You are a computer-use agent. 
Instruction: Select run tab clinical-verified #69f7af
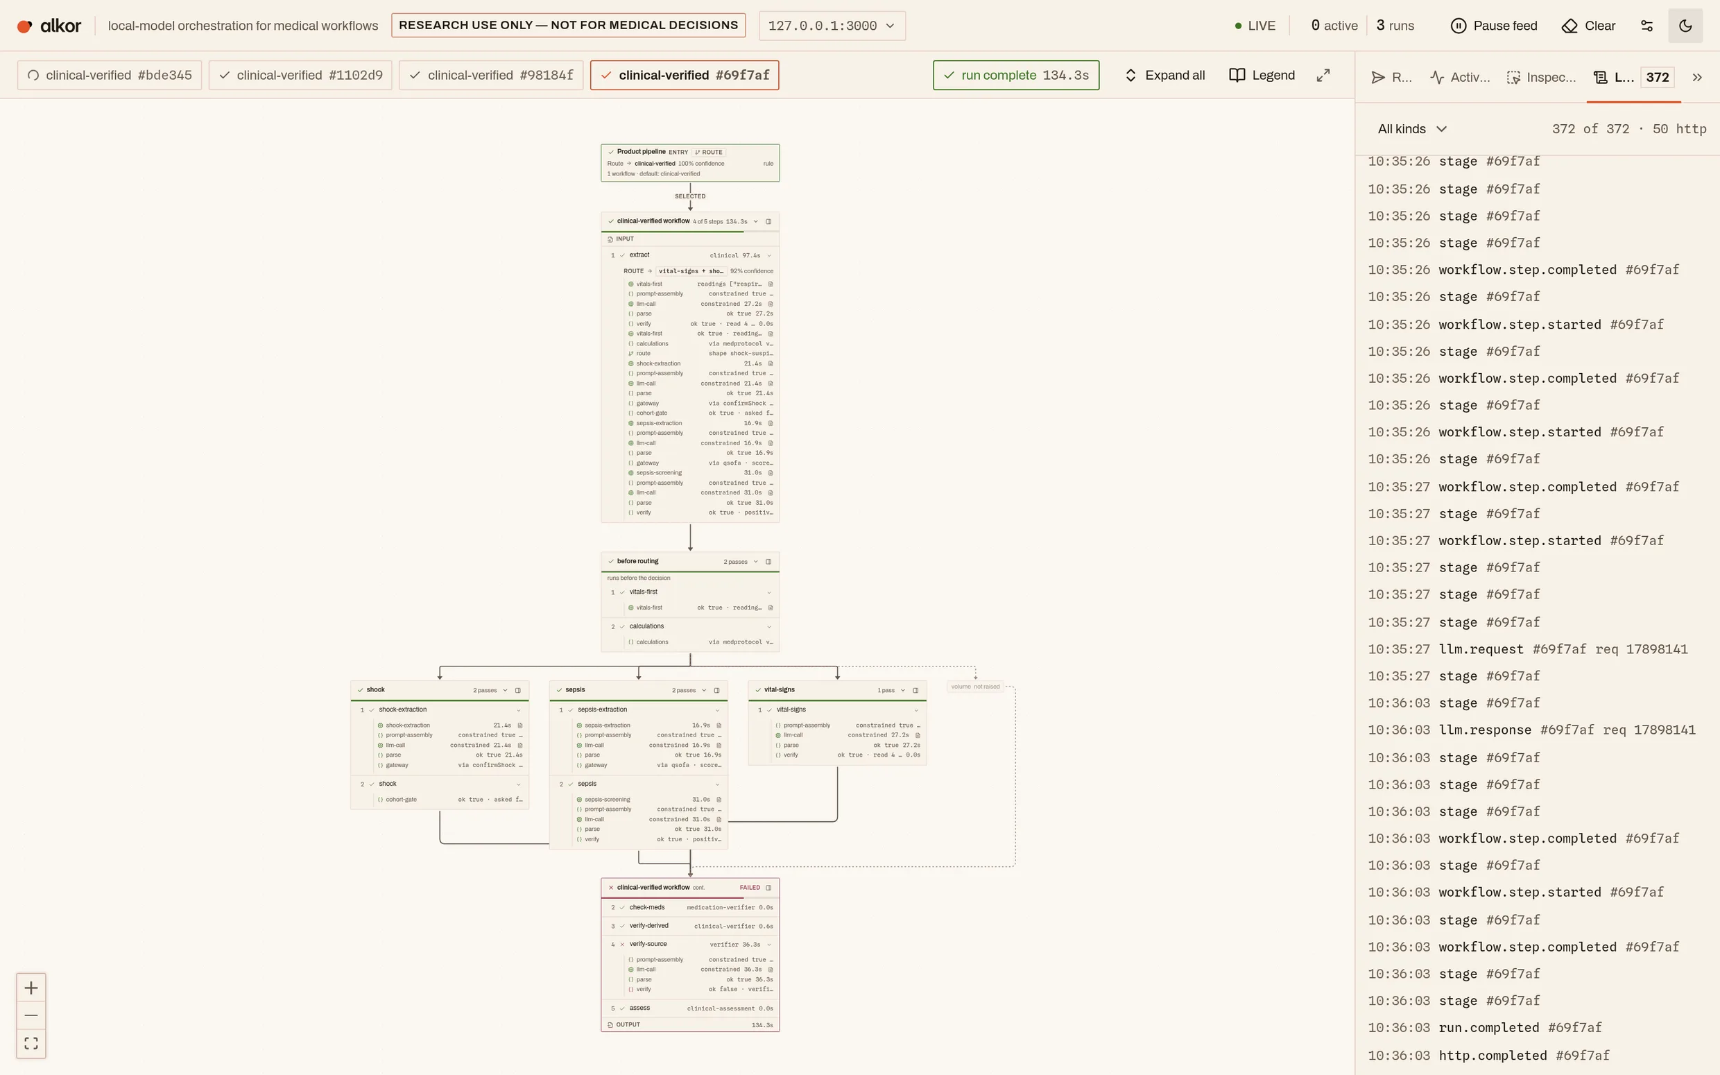[x=685, y=76]
